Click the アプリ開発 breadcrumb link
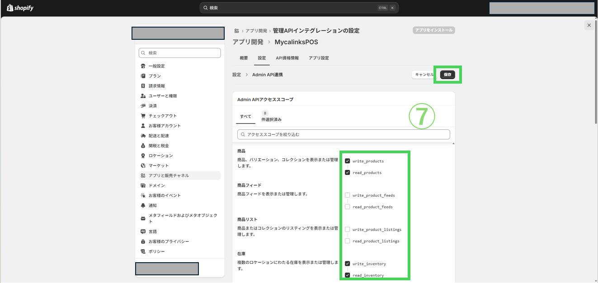598x283 pixels. [255, 31]
